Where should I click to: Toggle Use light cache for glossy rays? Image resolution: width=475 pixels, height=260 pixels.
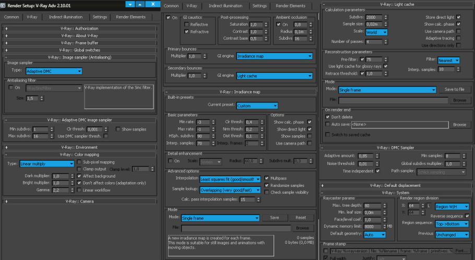point(386,66)
